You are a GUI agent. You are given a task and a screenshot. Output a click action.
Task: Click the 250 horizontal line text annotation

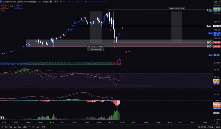(x=209, y=42)
